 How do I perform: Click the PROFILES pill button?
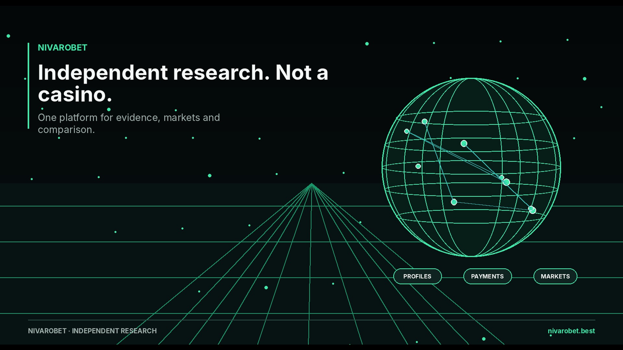tap(417, 276)
